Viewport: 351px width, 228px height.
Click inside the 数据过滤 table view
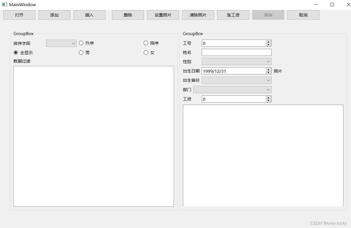tap(94, 136)
